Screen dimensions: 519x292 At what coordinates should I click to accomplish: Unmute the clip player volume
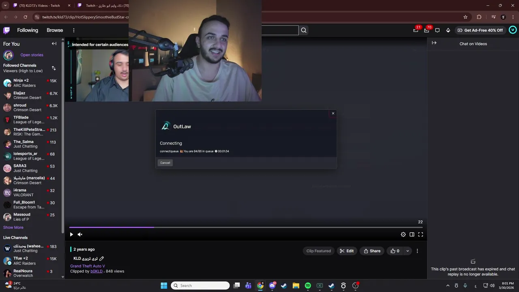click(80, 234)
